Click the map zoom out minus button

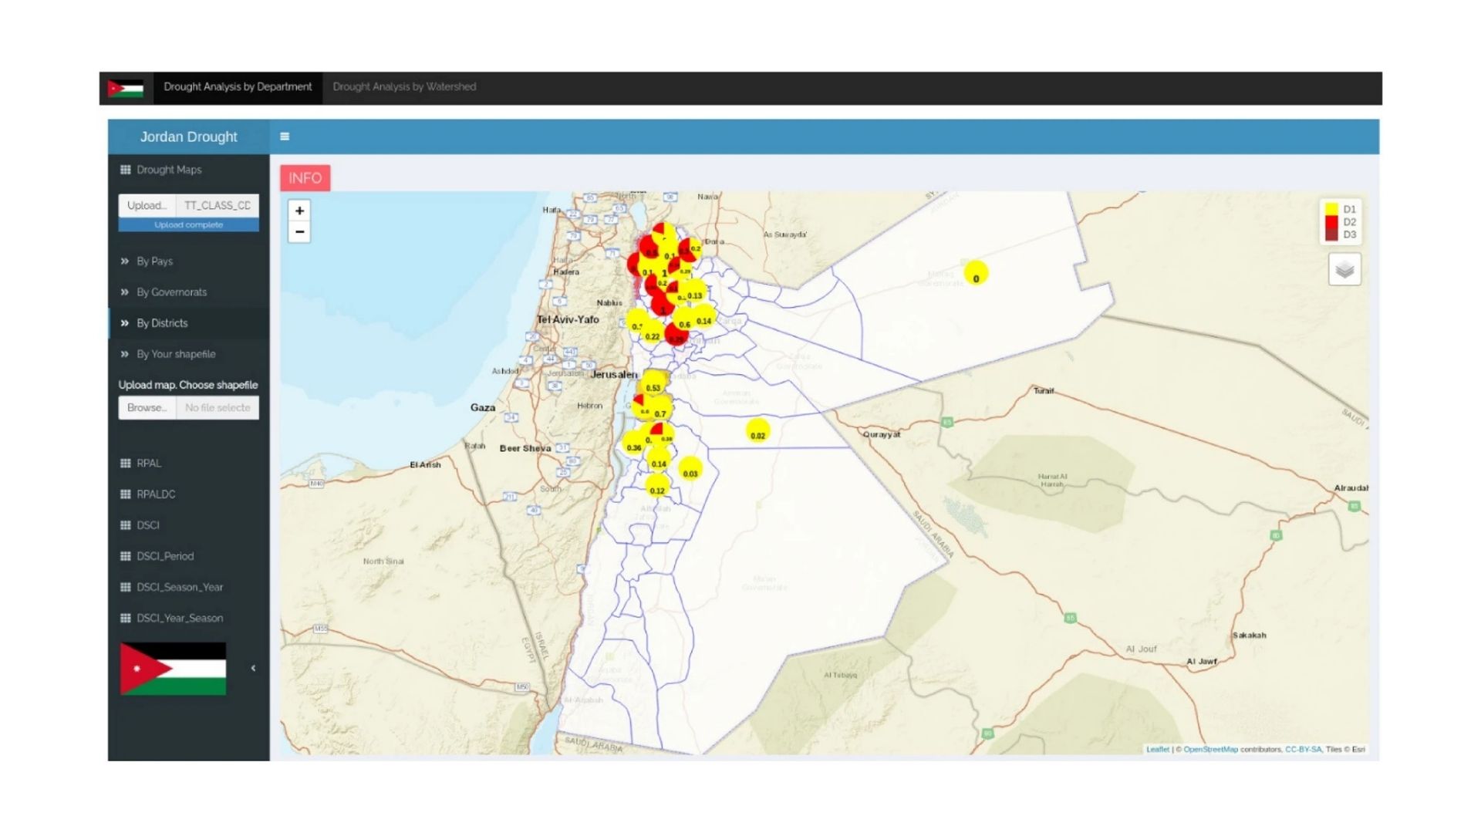coord(299,232)
